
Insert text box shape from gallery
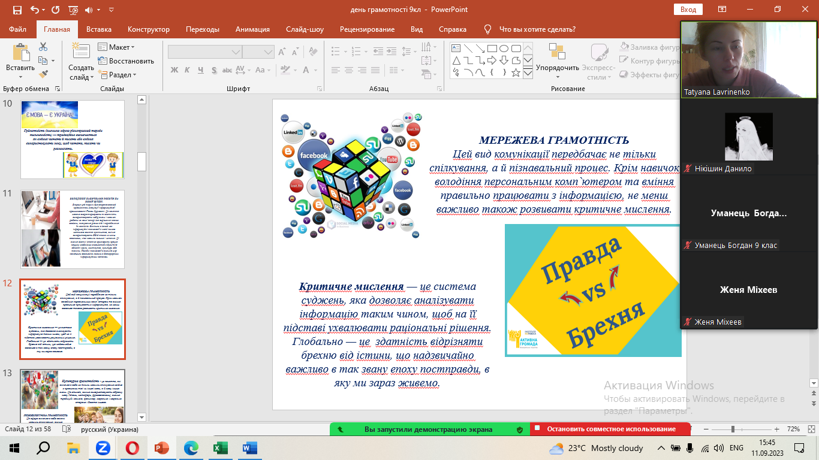click(x=456, y=49)
